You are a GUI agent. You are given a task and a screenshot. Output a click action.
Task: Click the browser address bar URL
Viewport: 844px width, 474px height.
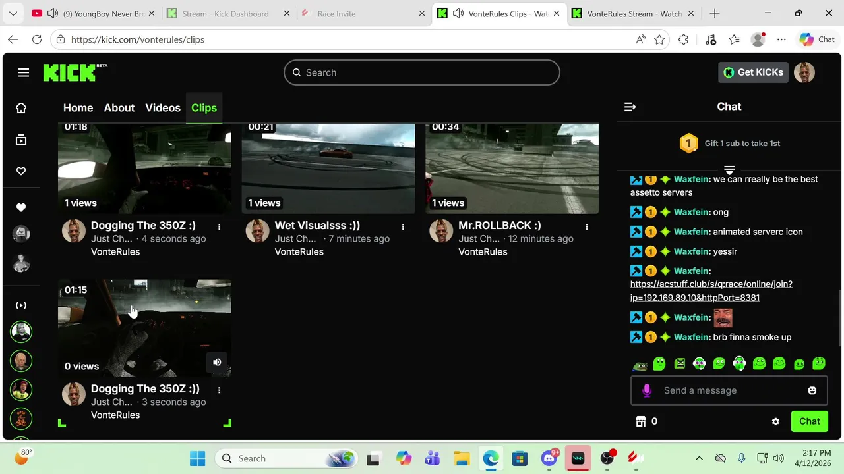[x=138, y=39]
